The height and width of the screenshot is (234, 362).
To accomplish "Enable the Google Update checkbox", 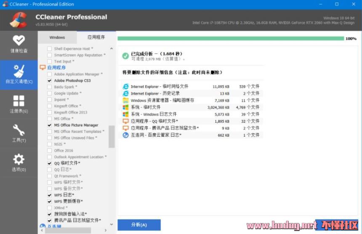I will pos(49,93).
